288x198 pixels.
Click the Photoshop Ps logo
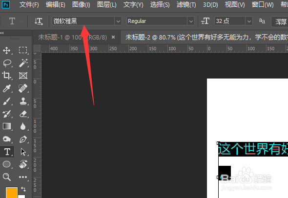point(6,4)
